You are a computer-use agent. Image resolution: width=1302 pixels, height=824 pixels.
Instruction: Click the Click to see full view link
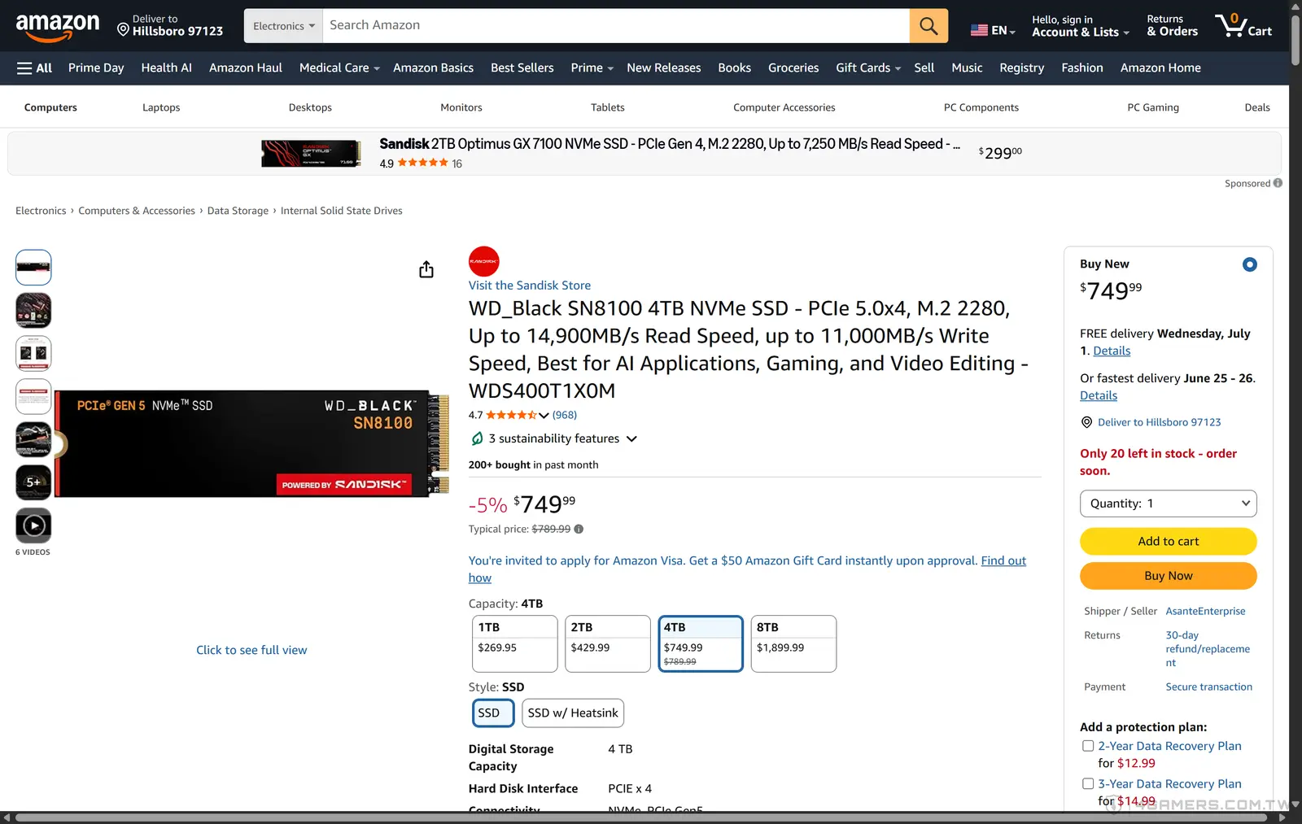[x=251, y=650]
